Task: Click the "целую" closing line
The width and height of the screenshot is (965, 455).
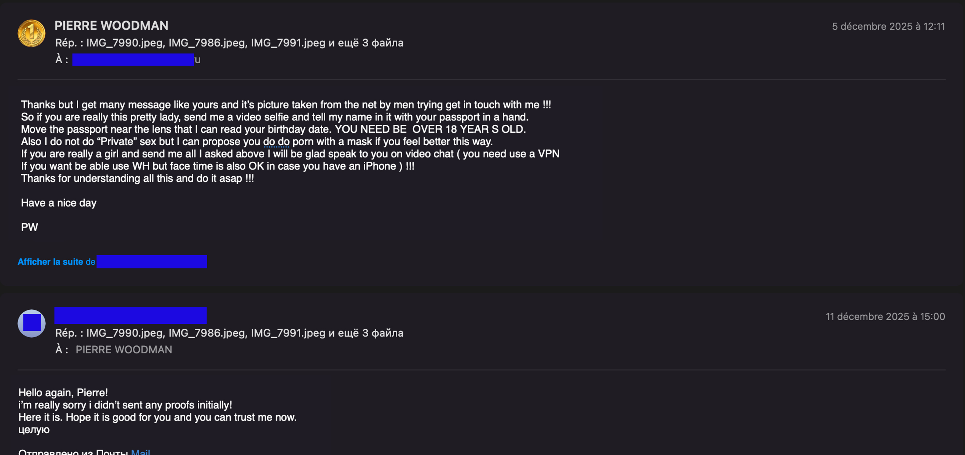Action: click(x=34, y=430)
